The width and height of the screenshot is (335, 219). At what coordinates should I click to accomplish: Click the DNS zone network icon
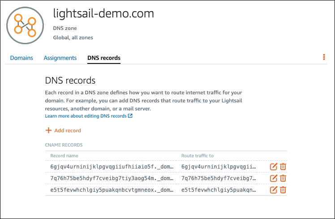coord(25,25)
